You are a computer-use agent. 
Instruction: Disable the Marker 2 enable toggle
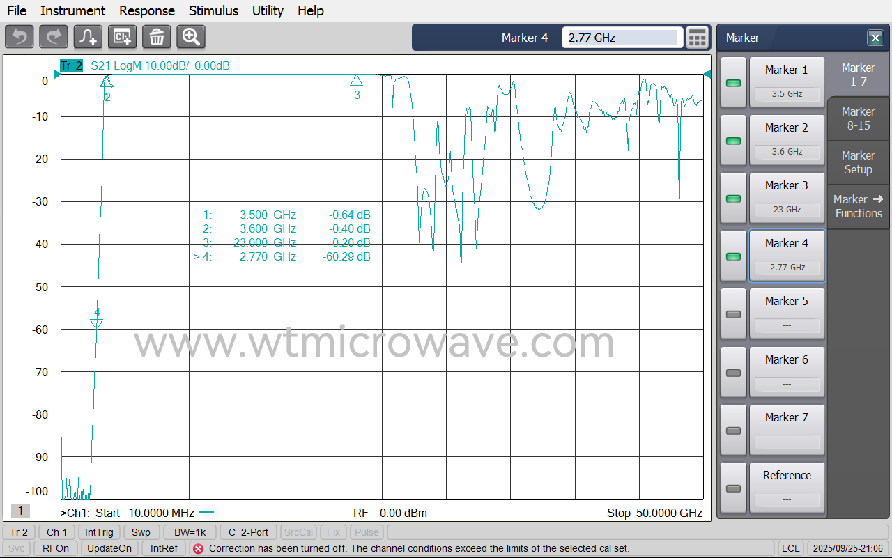pyautogui.click(x=733, y=140)
